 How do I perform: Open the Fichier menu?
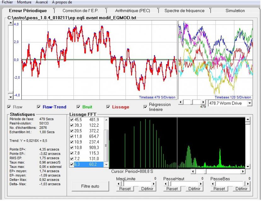pos(7,2)
